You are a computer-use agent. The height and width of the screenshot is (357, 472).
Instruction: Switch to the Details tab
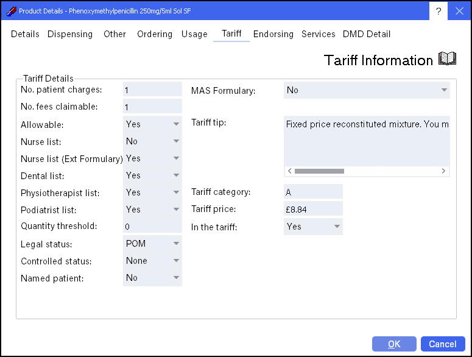[x=25, y=34]
